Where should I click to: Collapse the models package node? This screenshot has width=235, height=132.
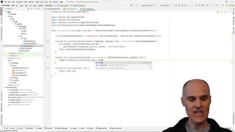tap(17, 29)
